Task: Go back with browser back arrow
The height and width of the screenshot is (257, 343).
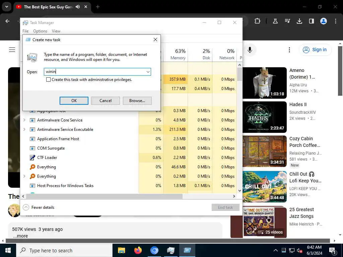Action: point(7,21)
